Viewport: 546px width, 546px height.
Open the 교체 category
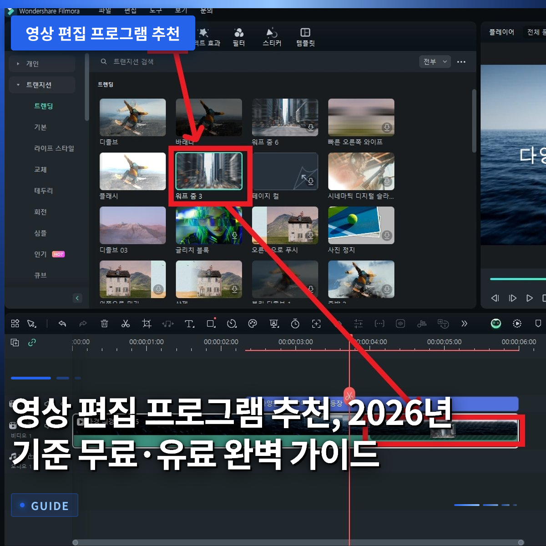[x=40, y=169]
